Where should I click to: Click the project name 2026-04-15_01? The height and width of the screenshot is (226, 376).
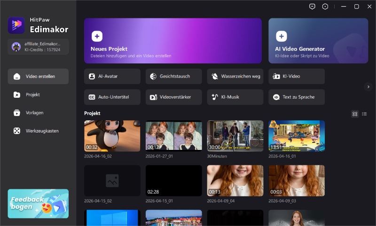159,201
